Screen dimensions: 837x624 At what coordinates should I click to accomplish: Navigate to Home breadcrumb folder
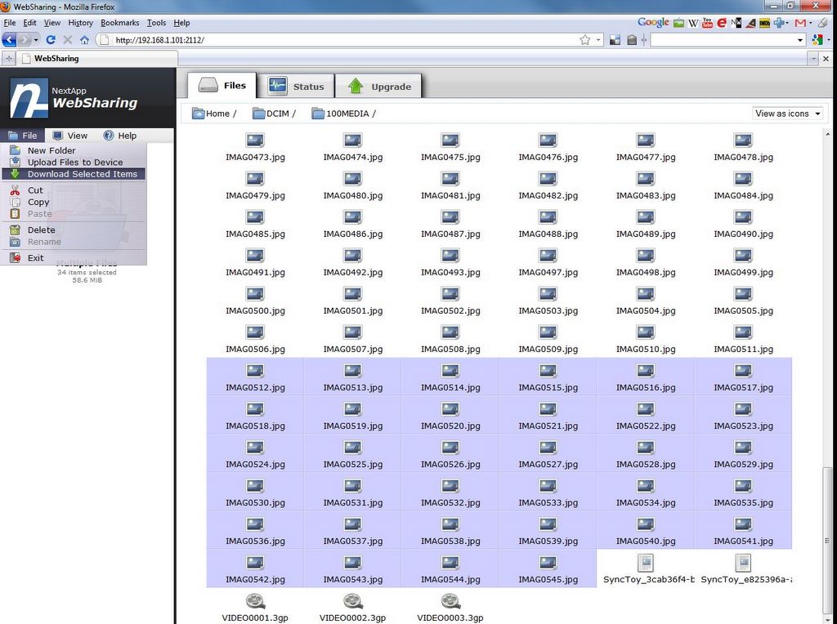(212, 114)
